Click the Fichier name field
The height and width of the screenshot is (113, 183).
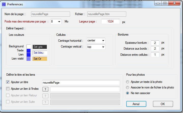tap(107, 14)
